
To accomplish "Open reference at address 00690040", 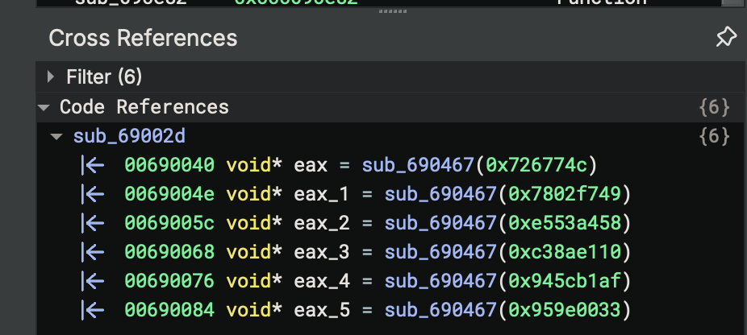I will coord(169,165).
